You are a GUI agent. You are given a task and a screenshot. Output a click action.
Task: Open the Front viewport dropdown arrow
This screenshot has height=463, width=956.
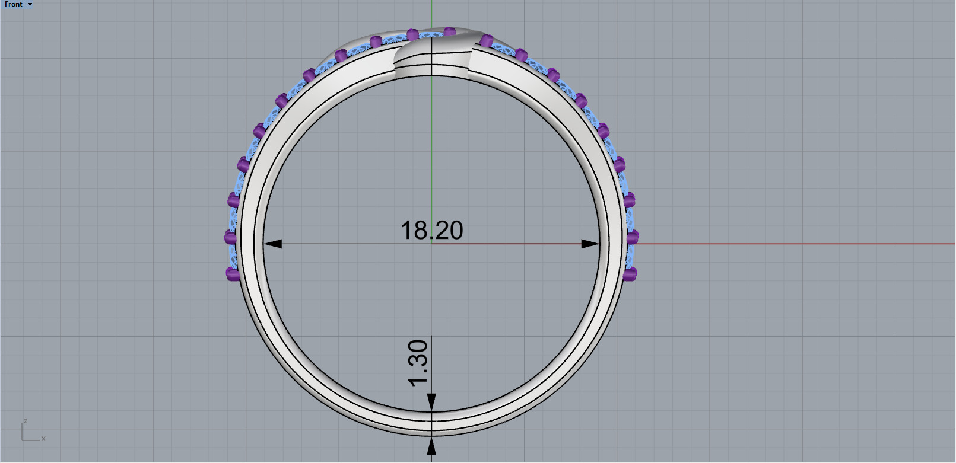point(30,4)
